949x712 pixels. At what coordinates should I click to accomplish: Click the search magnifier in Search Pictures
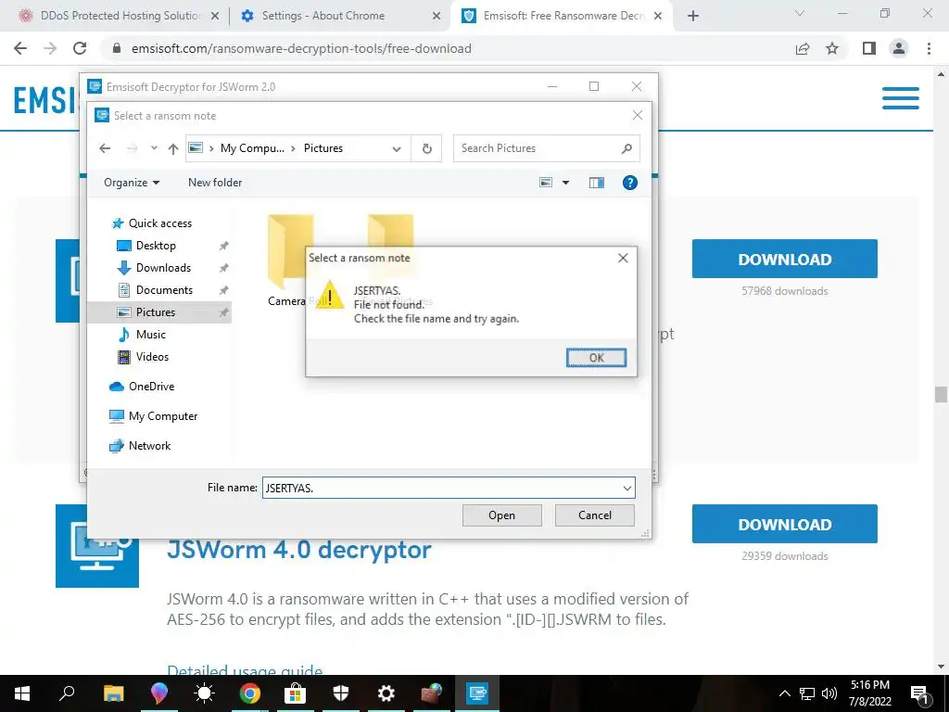tap(626, 148)
